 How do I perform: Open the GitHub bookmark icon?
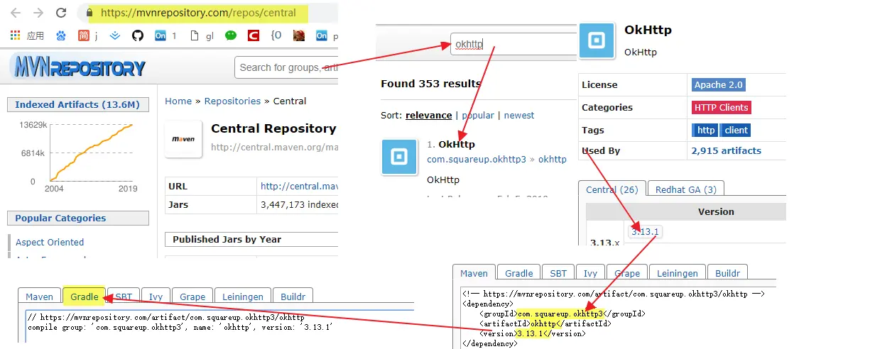tap(138, 35)
